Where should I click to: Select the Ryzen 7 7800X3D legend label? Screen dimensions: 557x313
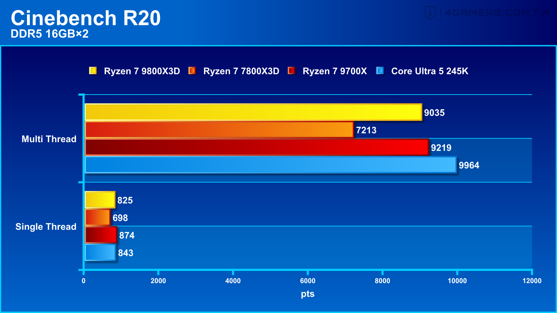pyautogui.click(x=241, y=71)
